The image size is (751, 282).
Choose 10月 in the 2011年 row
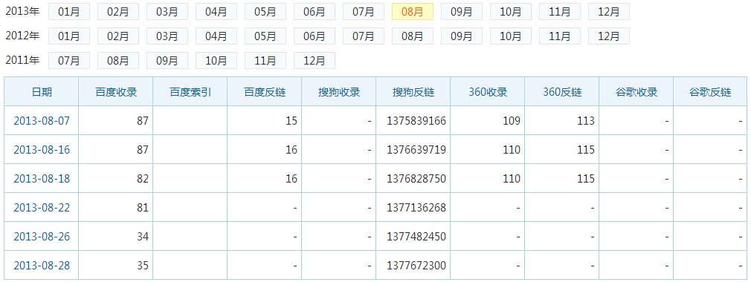(216, 60)
